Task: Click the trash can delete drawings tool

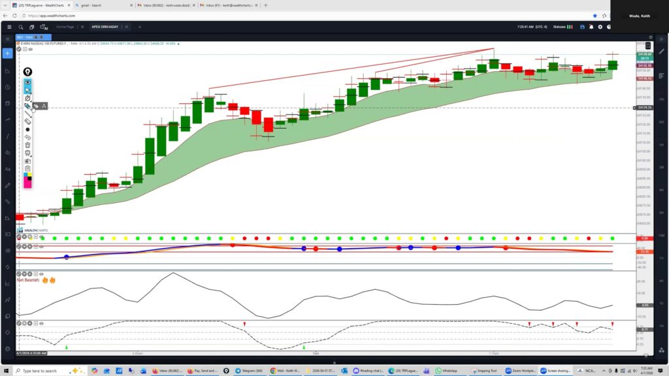Action: coord(27,145)
